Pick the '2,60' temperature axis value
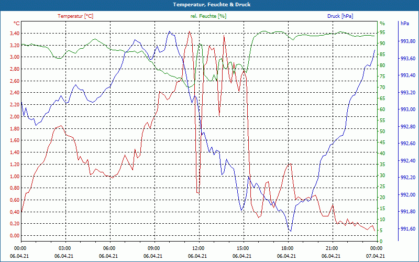 pos(15,81)
